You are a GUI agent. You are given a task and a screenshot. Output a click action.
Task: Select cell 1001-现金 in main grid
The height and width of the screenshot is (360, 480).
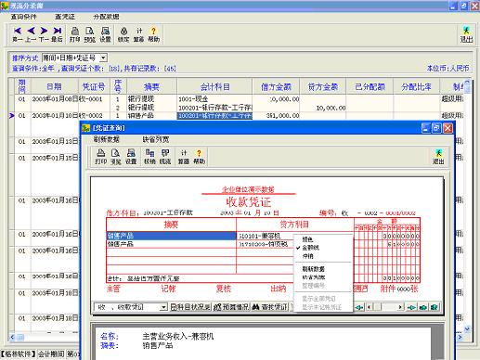(214, 99)
